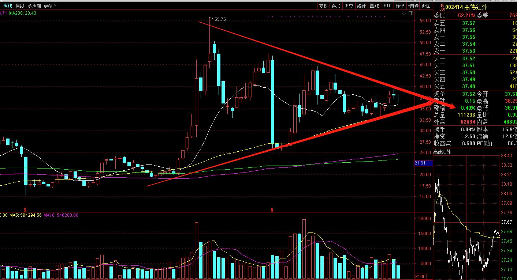Select the 买五 bid row at 37.48
517x280 pixels.
475,86
